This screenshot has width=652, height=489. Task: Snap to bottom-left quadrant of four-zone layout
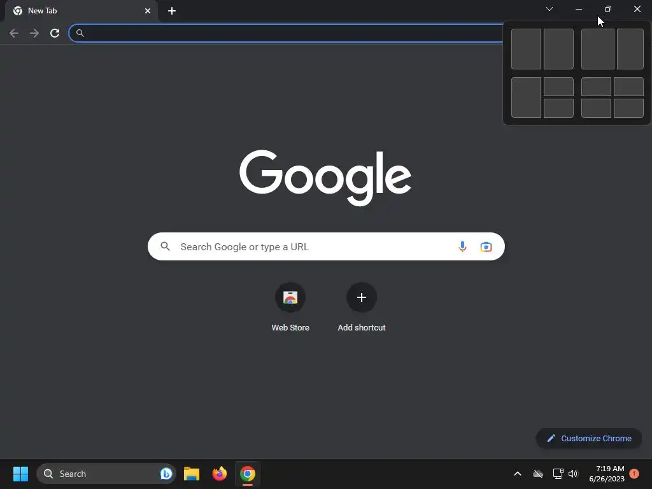[x=596, y=108]
